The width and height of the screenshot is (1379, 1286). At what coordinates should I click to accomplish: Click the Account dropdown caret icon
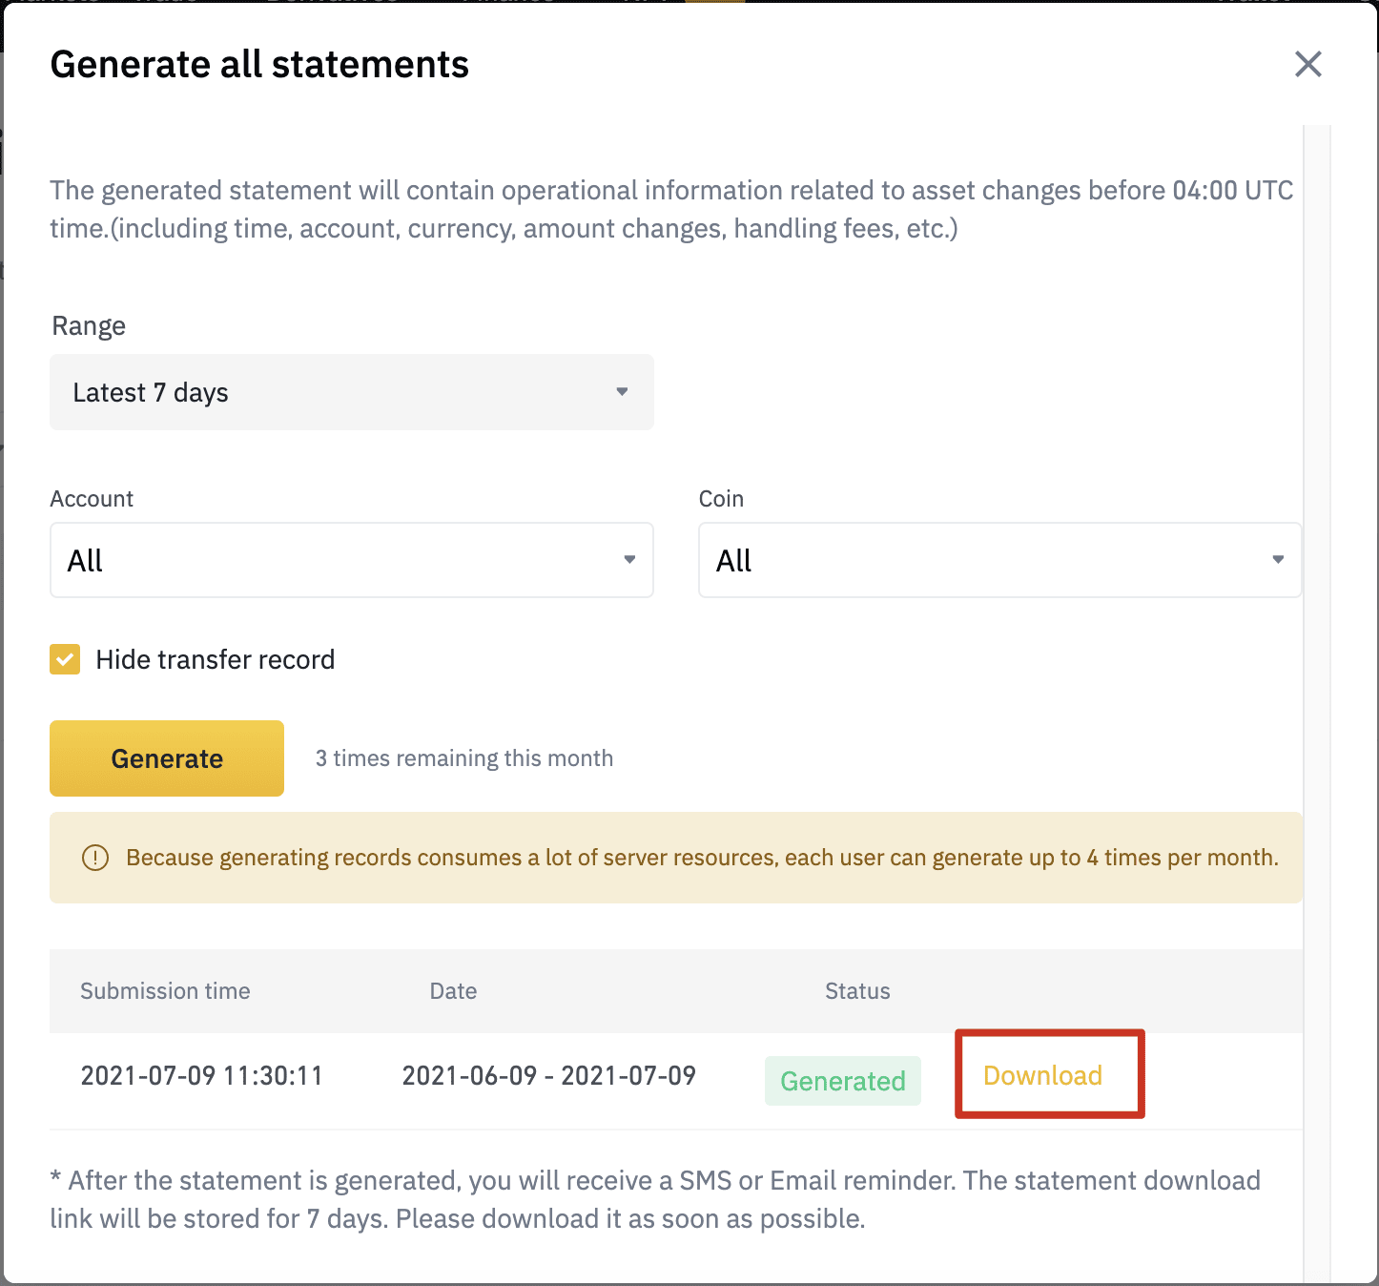click(629, 560)
